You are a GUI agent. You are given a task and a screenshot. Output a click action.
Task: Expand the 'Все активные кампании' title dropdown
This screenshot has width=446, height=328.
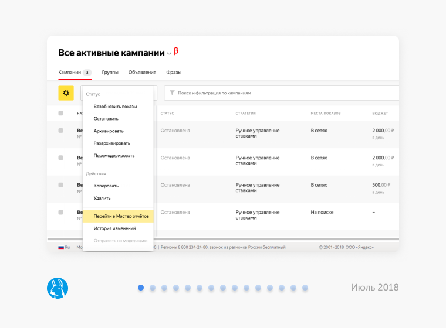pyautogui.click(x=169, y=54)
